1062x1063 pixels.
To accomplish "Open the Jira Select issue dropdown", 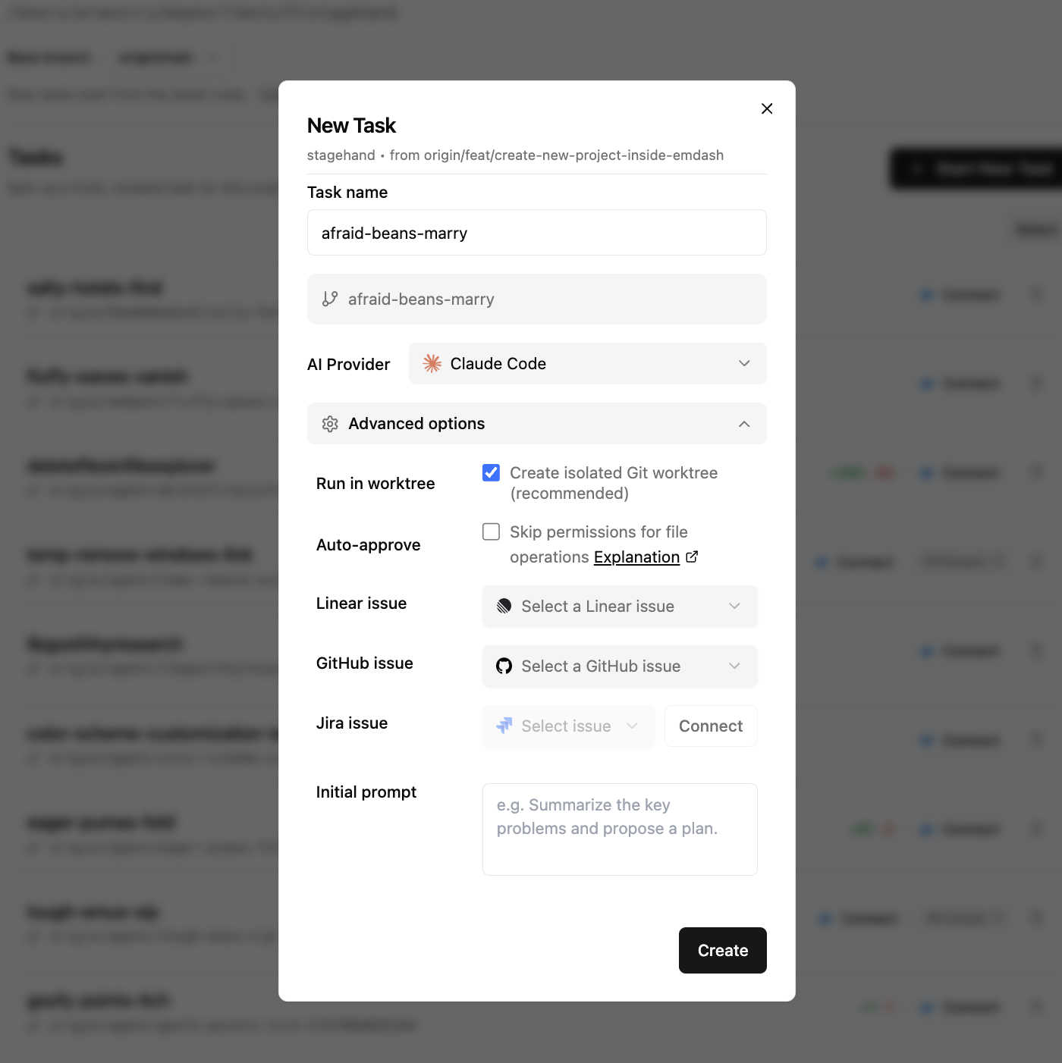I will pyautogui.click(x=567, y=726).
